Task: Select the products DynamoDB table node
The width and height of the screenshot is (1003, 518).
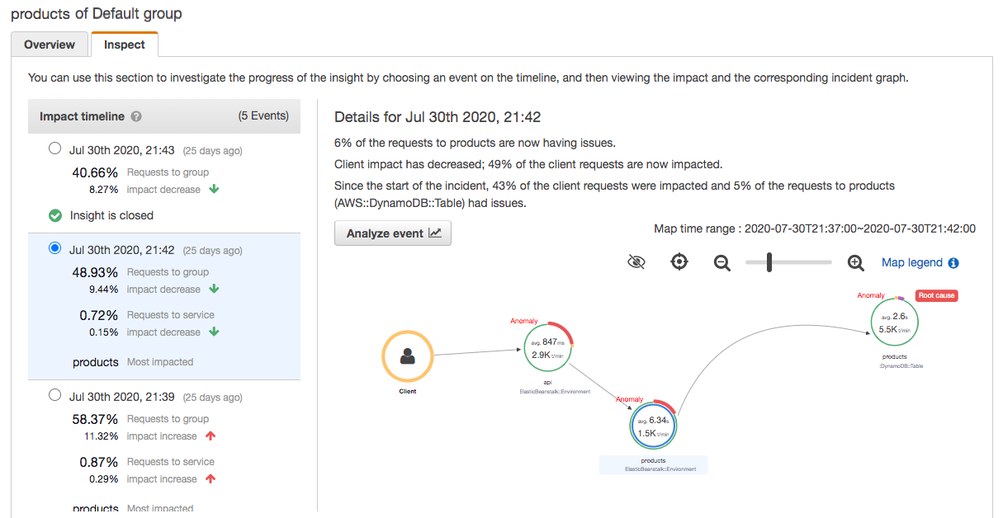Action: 895,323
